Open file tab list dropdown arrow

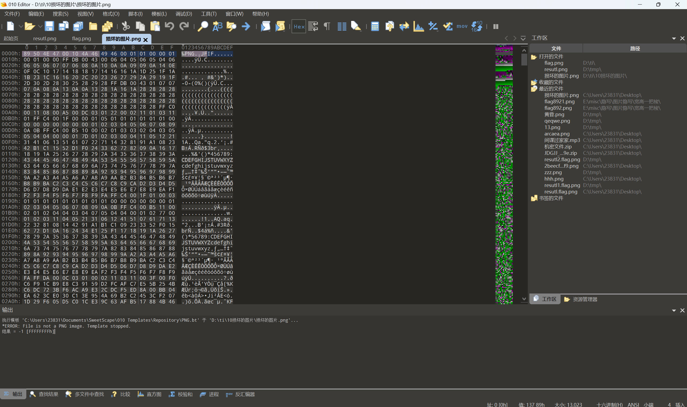tap(523, 38)
